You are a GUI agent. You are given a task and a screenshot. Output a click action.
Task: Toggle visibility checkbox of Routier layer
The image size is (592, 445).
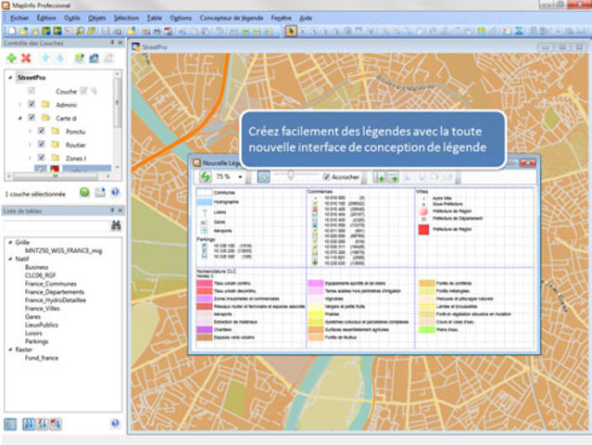(42, 144)
